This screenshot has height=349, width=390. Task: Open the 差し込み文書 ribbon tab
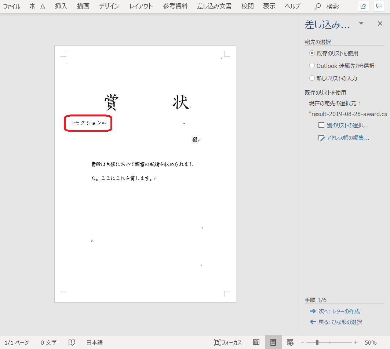click(x=215, y=6)
